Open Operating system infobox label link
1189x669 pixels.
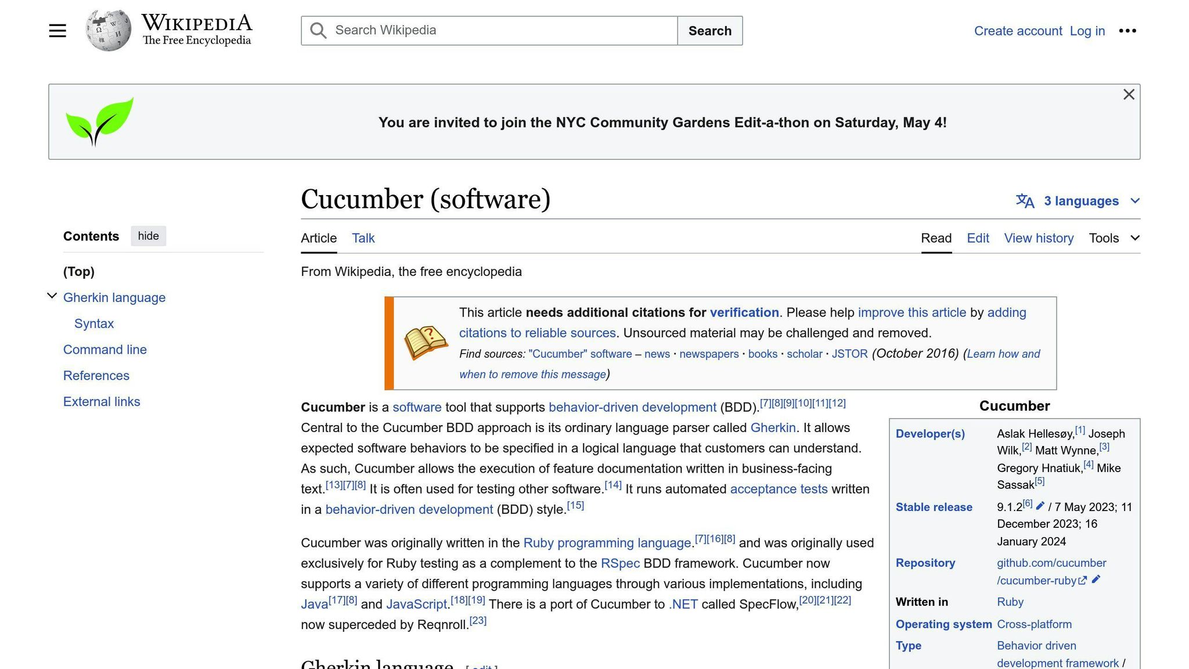[x=943, y=624]
